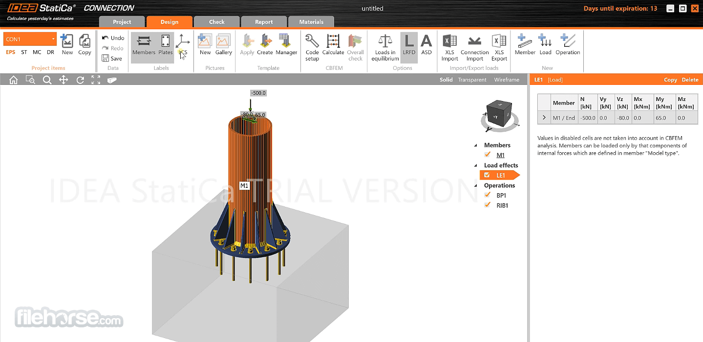Select ST analysis type
Viewport: 703px width, 342px height.
pyautogui.click(x=24, y=52)
